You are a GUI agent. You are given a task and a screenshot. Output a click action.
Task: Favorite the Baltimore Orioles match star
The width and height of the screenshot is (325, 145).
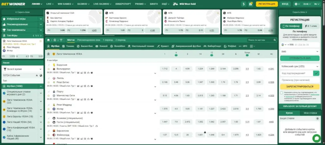[x=159, y=13]
